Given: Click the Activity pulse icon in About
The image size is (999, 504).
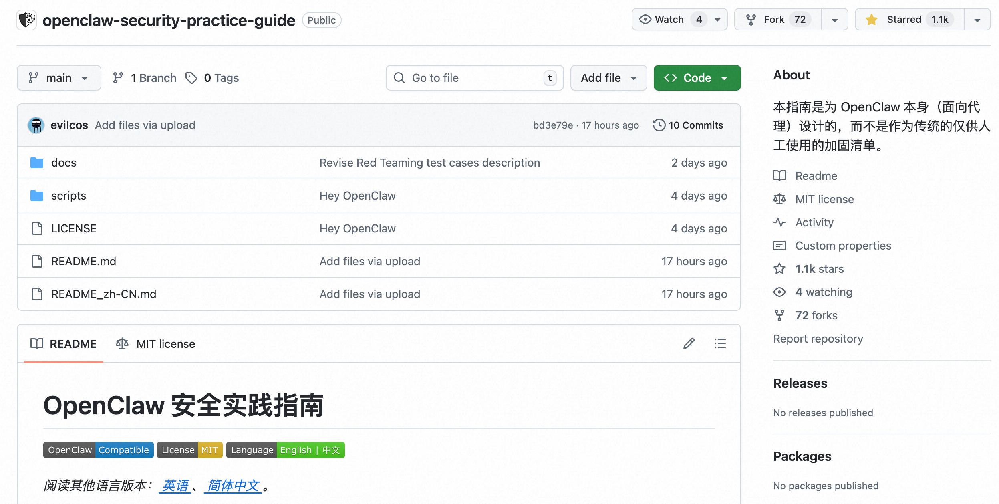Looking at the screenshot, I should click(779, 222).
